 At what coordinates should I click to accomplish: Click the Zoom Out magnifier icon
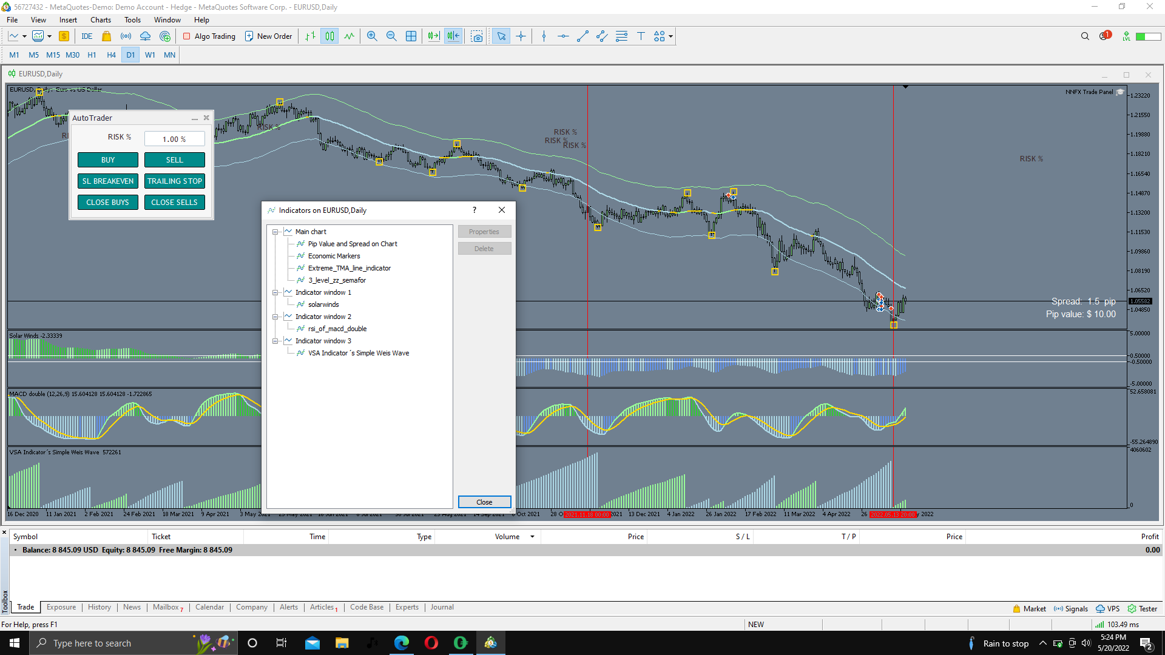pos(391,36)
